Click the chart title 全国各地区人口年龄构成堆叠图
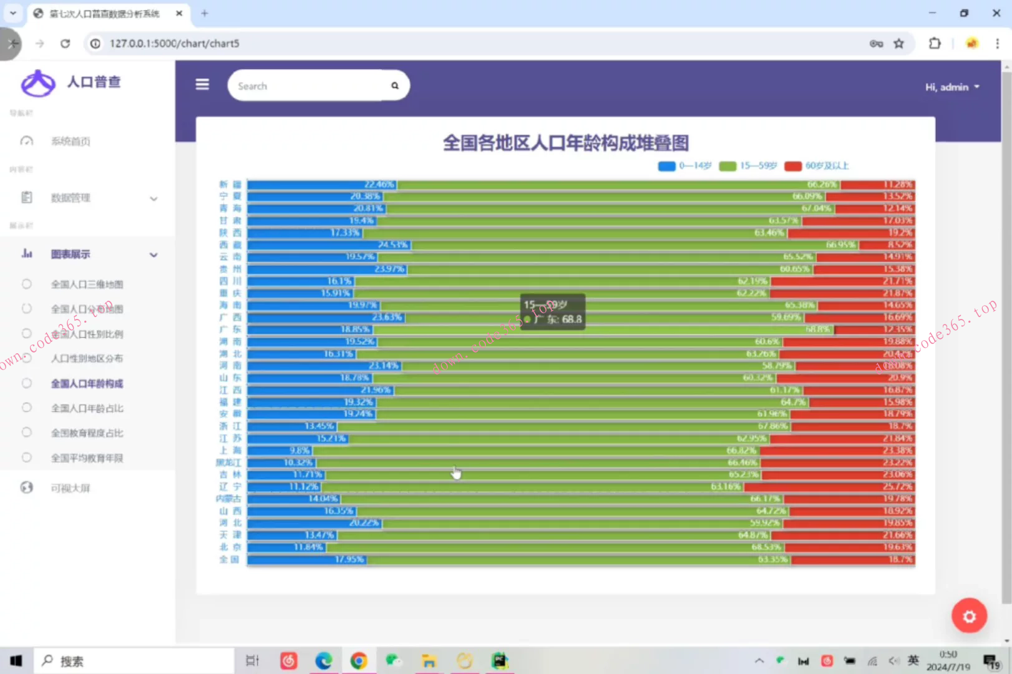The image size is (1012, 674). [x=566, y=143]
